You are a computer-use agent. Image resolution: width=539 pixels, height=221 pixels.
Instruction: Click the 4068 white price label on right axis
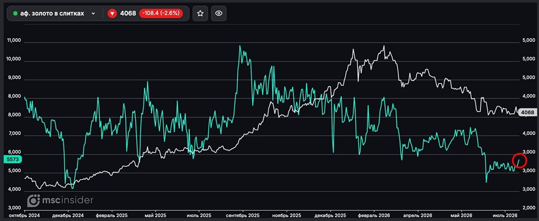527,113
